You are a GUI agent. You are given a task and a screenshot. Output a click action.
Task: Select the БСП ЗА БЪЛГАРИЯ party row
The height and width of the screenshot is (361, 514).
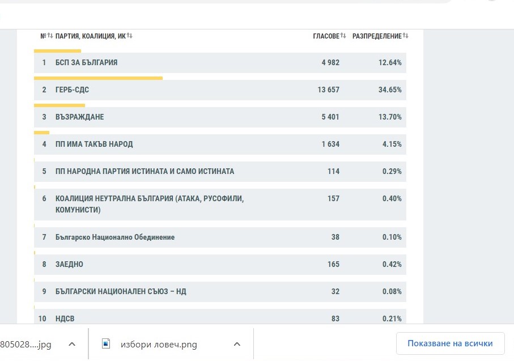[87, 63]
